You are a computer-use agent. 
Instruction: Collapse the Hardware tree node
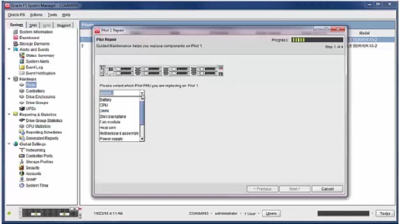point(10,79)
